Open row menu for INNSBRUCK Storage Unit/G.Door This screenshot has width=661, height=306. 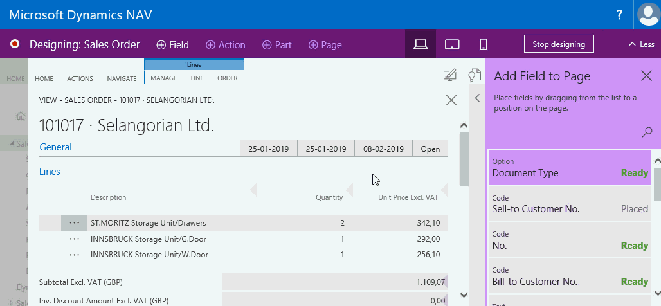[75, 239]
